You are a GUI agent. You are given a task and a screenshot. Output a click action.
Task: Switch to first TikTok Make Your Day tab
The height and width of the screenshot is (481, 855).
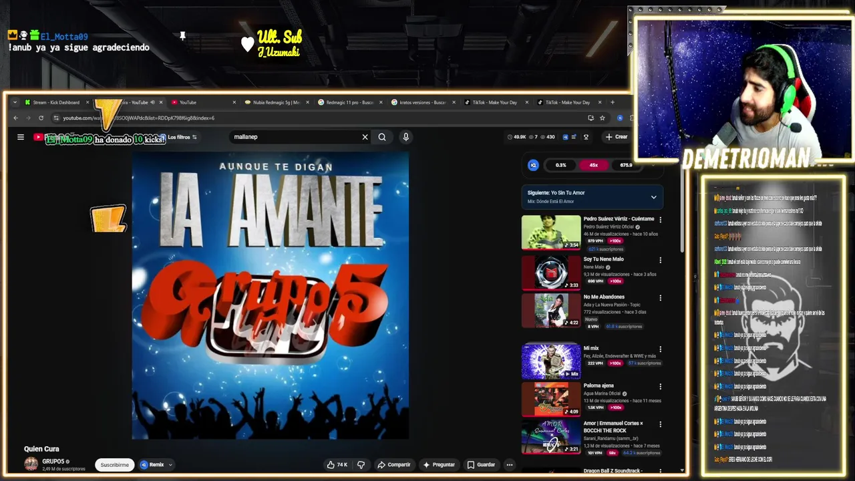(494, 102)
